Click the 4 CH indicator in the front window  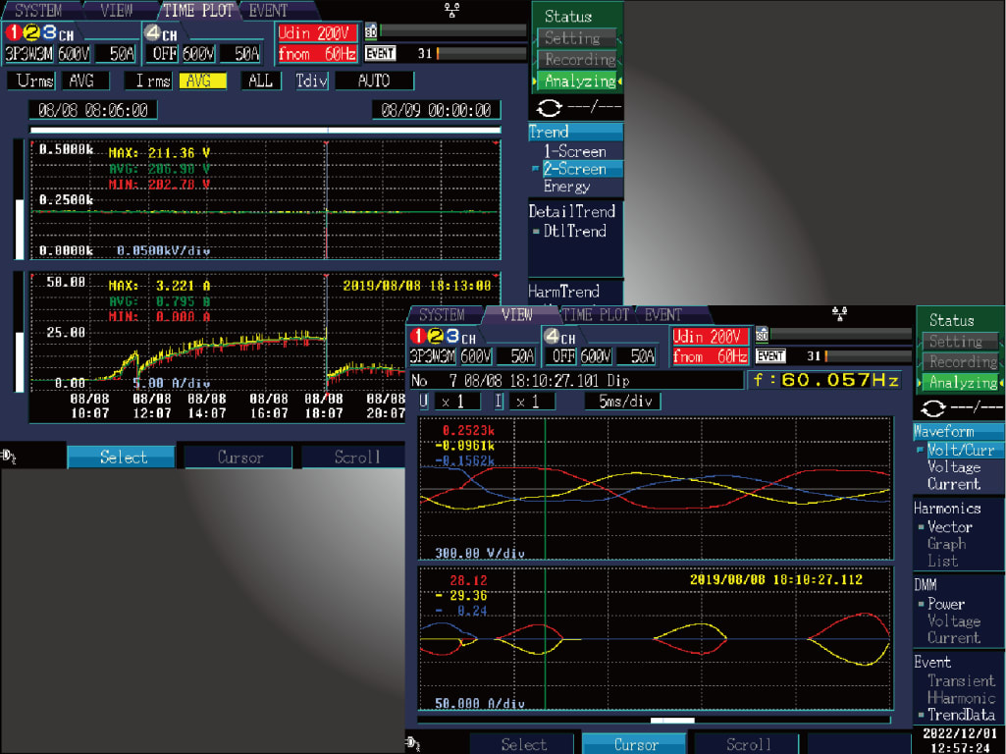click(558, 336)
